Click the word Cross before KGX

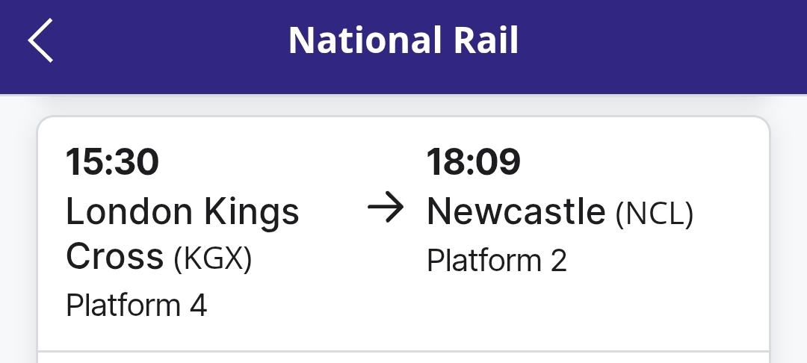114,258
